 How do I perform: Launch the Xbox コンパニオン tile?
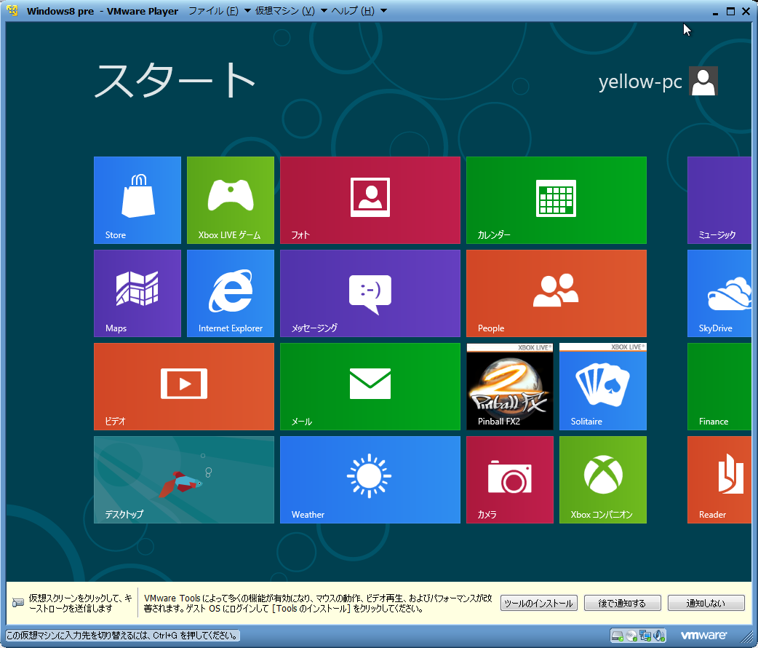click(603, 480)
